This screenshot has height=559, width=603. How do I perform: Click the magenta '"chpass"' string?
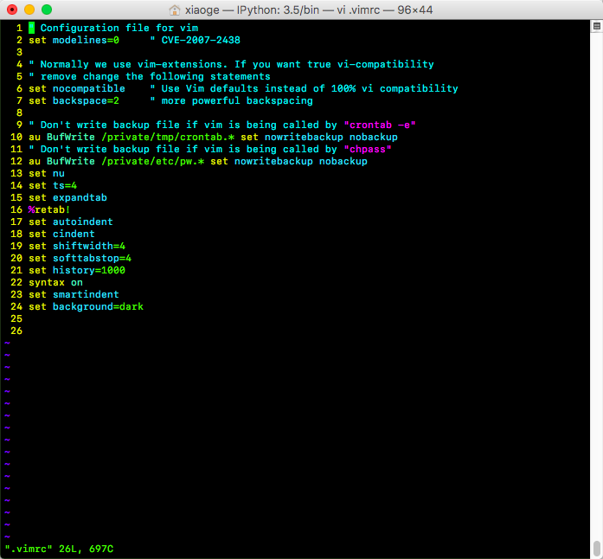pyautogui.click(x=368, y=150)
